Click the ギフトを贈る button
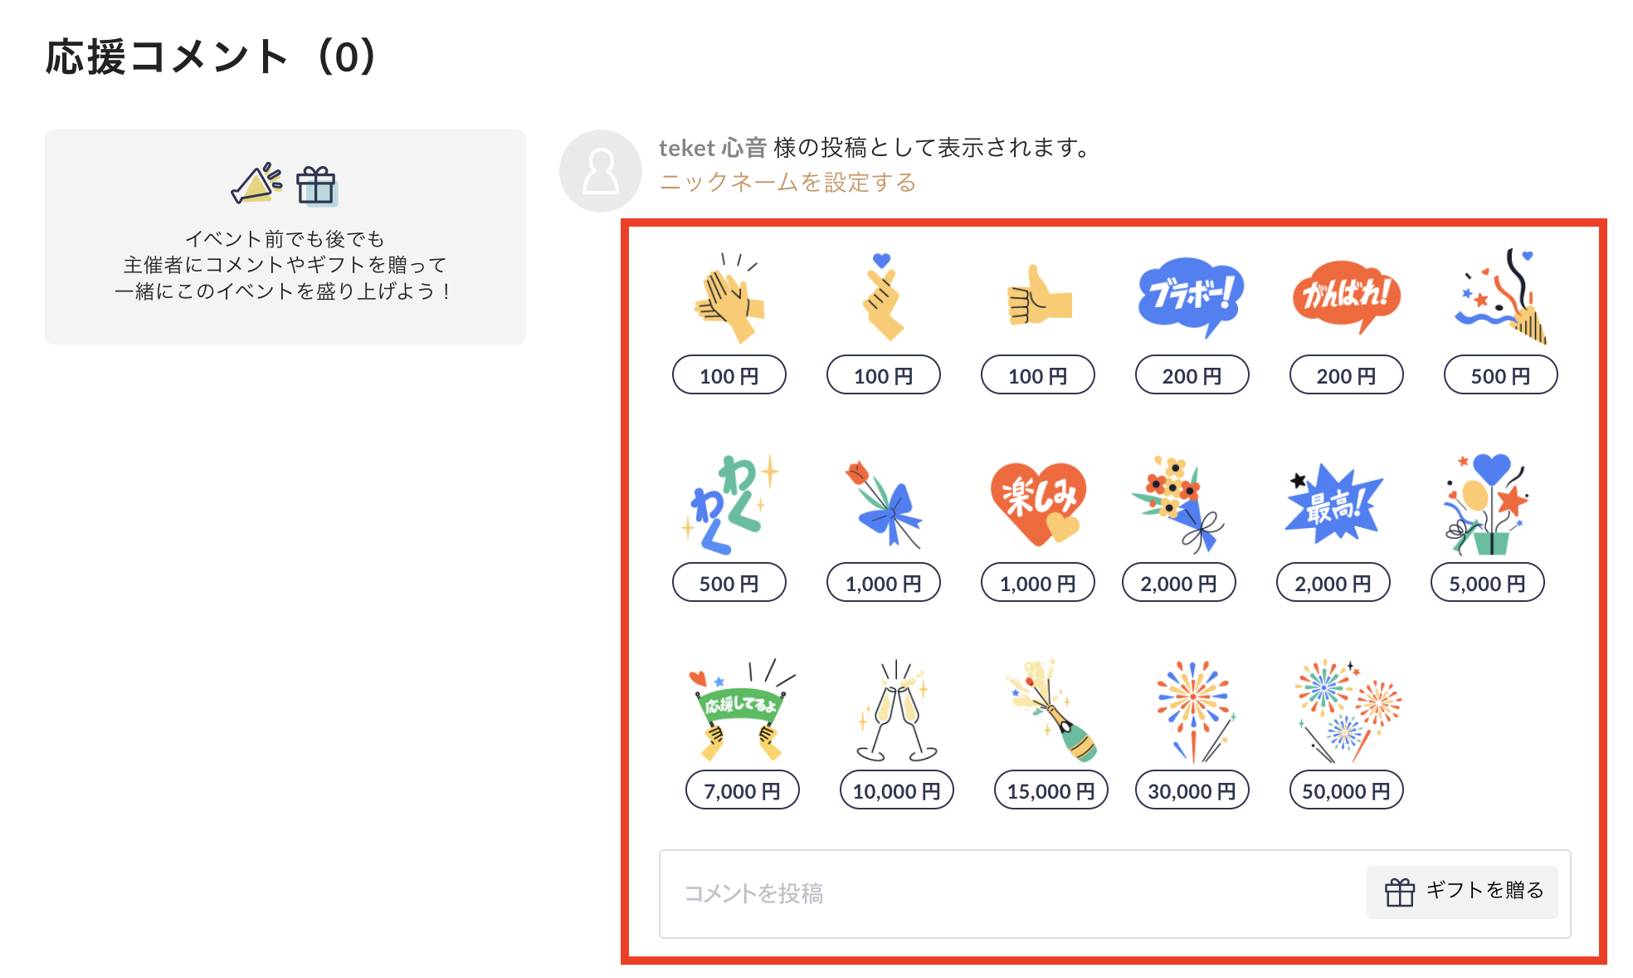Screen dimensions: 1633x978 [1462, 892]
